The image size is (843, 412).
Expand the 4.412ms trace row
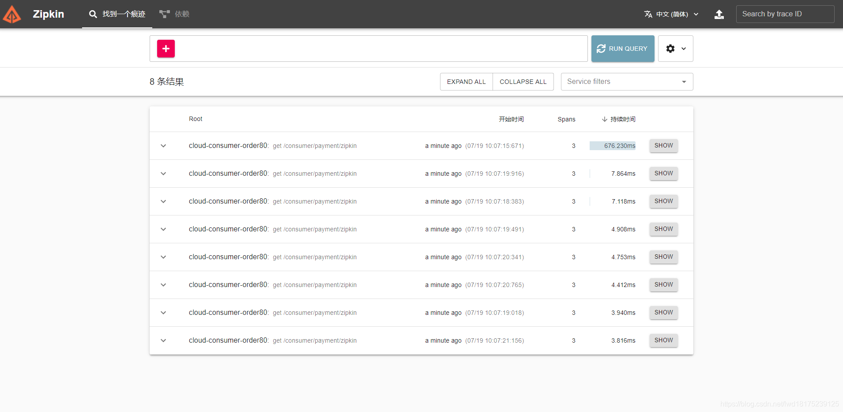(163, 285)
